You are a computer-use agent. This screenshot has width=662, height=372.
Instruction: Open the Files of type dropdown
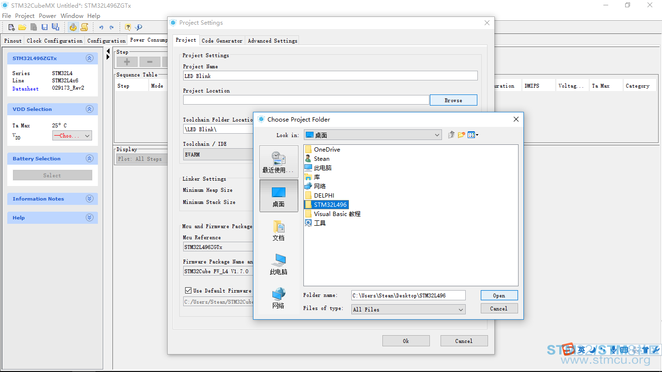pos(409,309)
